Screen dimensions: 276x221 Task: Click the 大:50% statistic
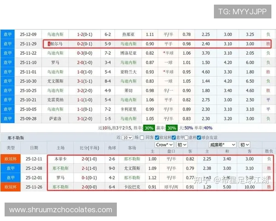point(186,128)
